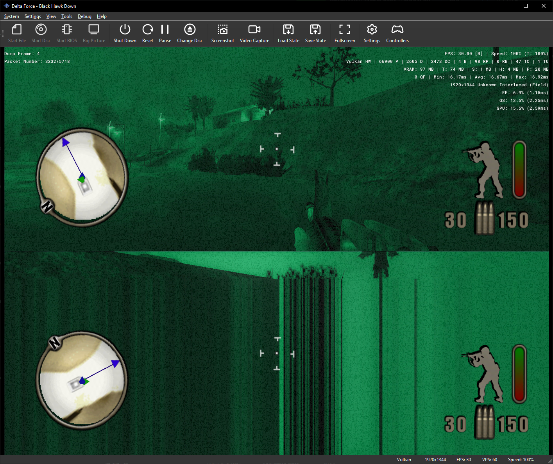This screenshot has height=464, width=553.
Task: Minimize the Delta Force window
Action: pos(508,6)
